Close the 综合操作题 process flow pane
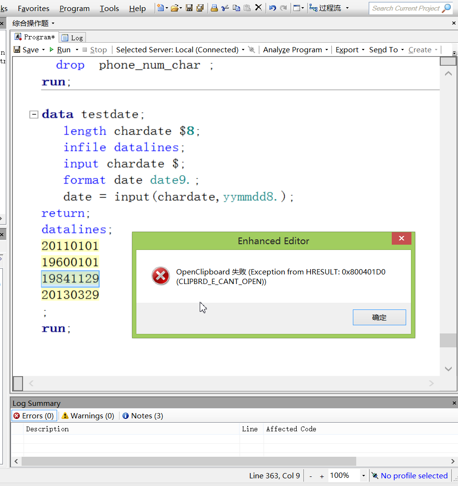This screenshot has width=458, height=486. pos(454,23)
